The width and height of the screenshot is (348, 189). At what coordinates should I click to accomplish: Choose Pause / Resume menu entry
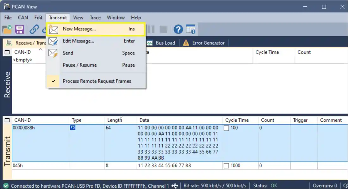[96, 65]
